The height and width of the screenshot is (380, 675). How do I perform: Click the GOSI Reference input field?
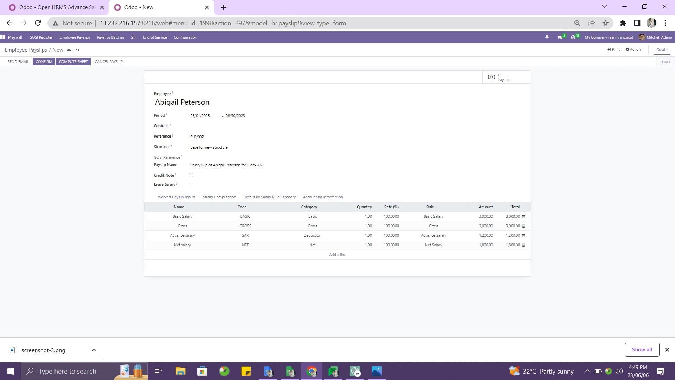click(253, 157)
